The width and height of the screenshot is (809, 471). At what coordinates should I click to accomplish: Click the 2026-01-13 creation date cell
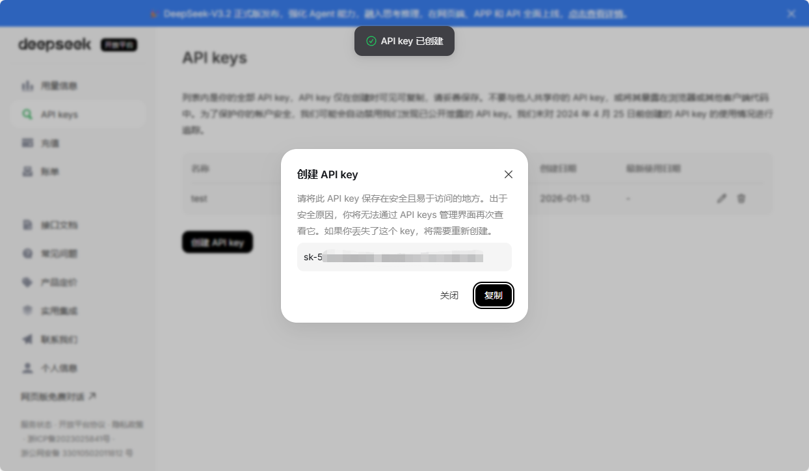coord(565,198)
